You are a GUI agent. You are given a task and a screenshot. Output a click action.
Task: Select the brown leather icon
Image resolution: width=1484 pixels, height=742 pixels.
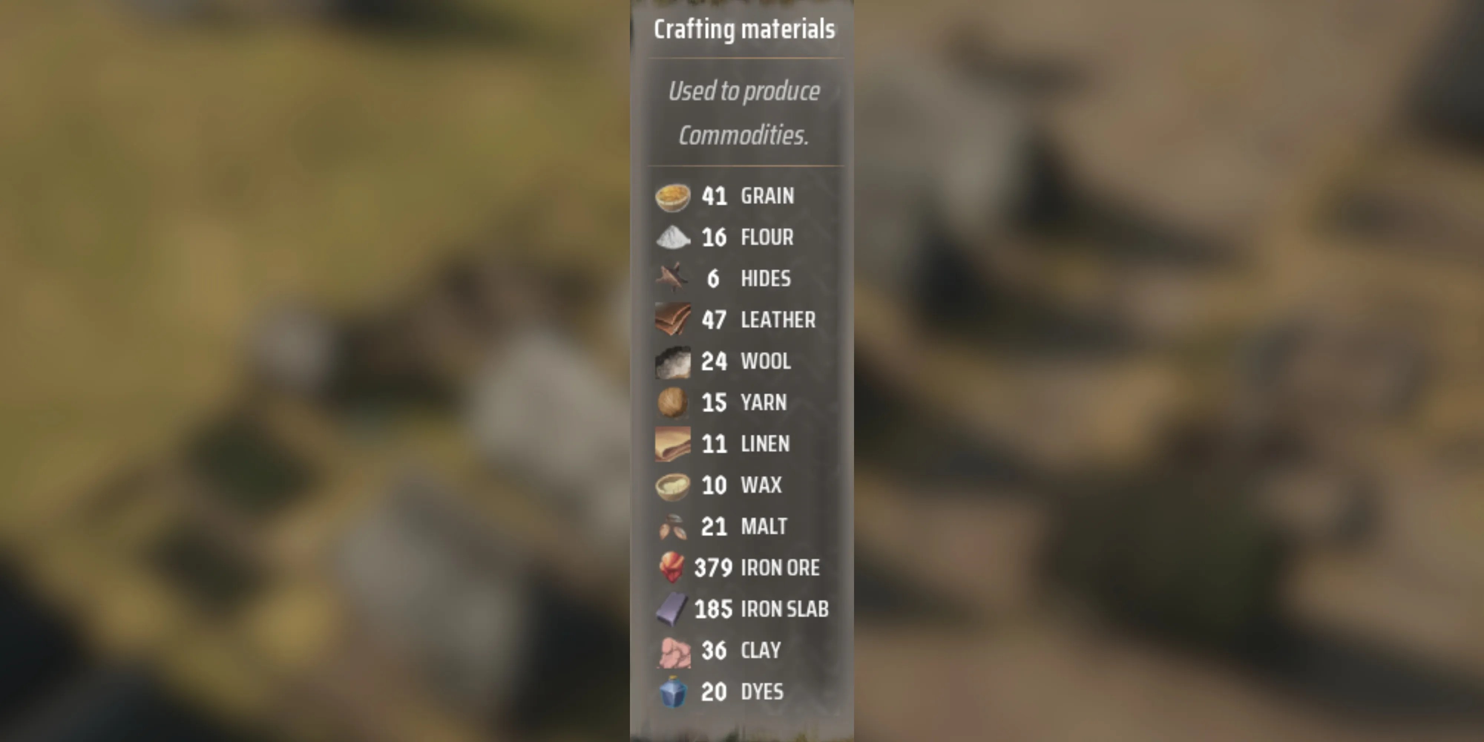672,319
